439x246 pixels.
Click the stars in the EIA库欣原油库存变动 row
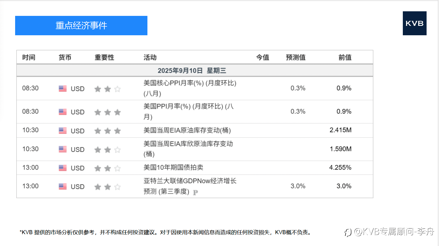coord(107,150)
